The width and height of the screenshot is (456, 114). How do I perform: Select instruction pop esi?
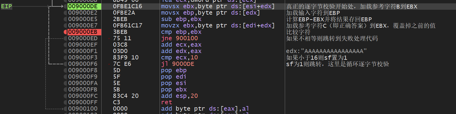click(174, 83)
